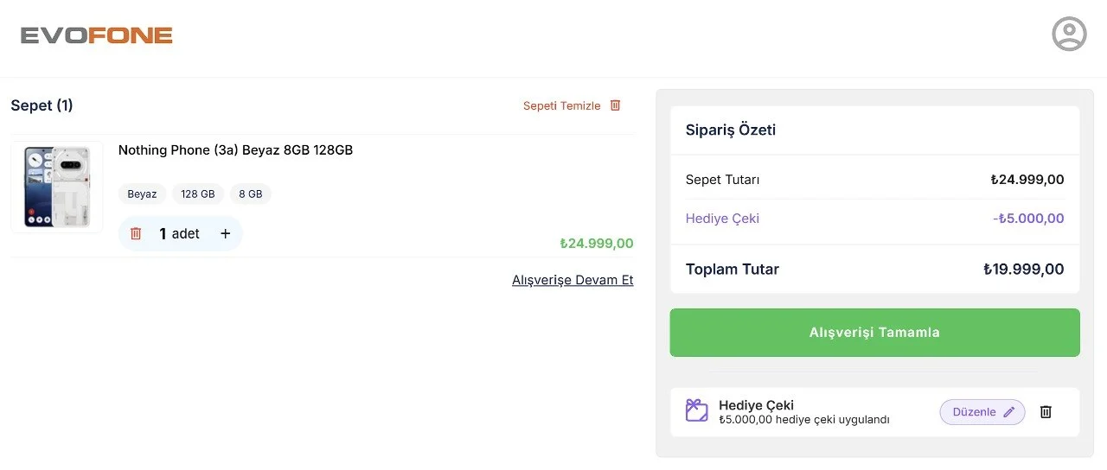The image size is (1107, 470).
Task: Click the 1 adet quantity field
Action: point(179,233)
